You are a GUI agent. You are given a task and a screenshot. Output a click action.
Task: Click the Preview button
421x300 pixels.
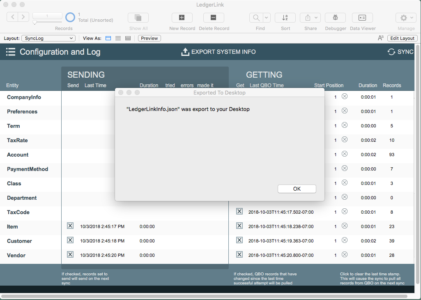pos(149,38)
